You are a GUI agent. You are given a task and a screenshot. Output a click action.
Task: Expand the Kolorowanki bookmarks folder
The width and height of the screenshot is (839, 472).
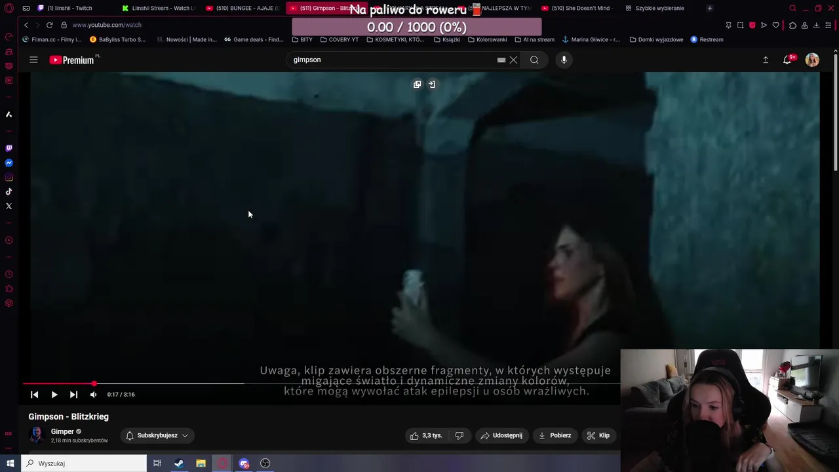coord(488,39)
